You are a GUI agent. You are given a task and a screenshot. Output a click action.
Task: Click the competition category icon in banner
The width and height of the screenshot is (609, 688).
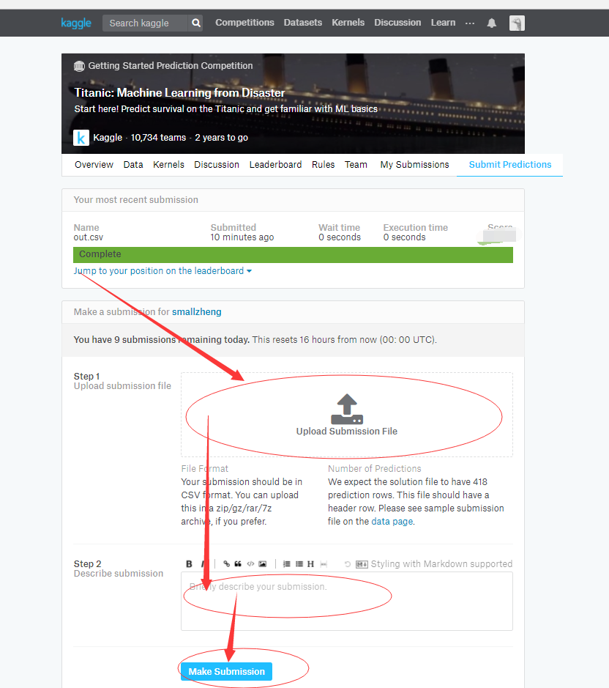pos(79,66)
